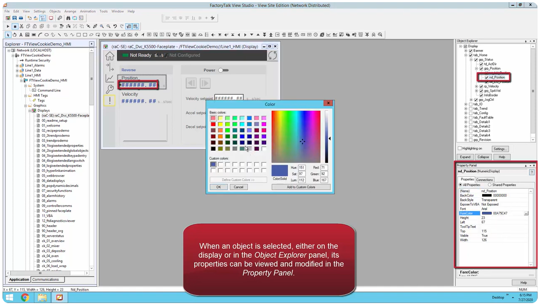Viewport: 541px width, 306px height.
Task: Enable the Highlighting on checkbox
Action: pyautogui.click(x=460, y=148)
